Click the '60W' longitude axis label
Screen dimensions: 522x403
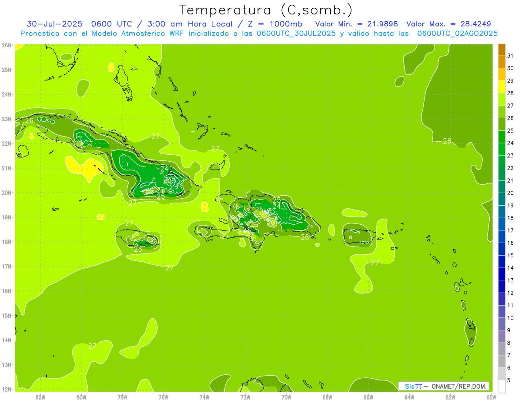(492, 397)
